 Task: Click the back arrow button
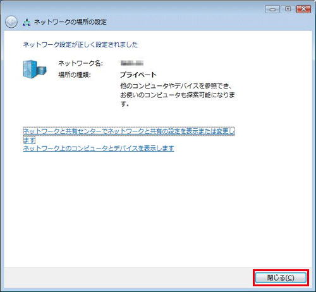[x=11, y=21]
